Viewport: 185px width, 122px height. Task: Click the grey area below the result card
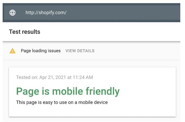pyautogui.click(x=92, y=119)
